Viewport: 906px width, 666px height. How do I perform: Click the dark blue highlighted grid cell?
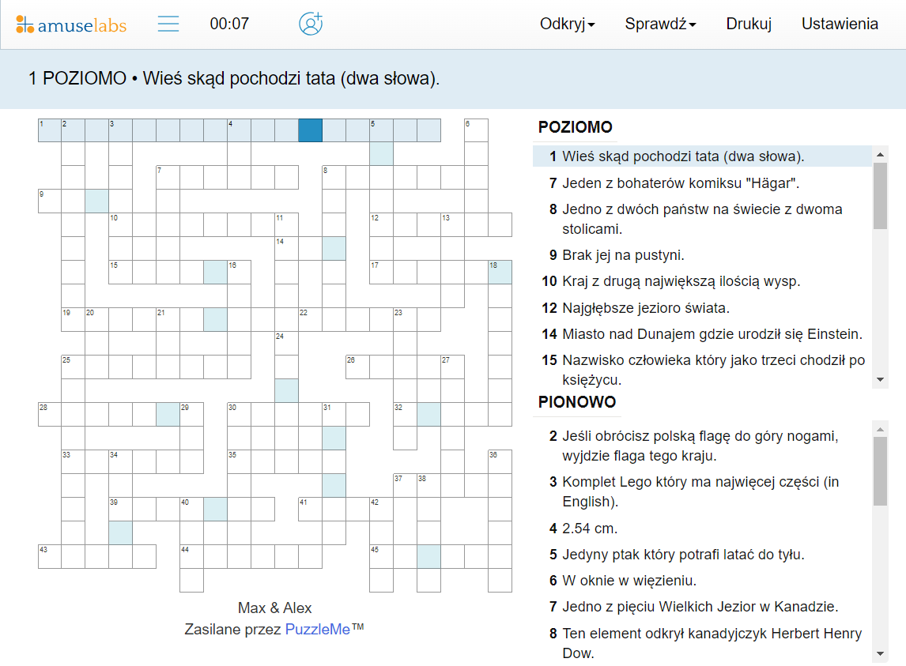click(310, 130)
